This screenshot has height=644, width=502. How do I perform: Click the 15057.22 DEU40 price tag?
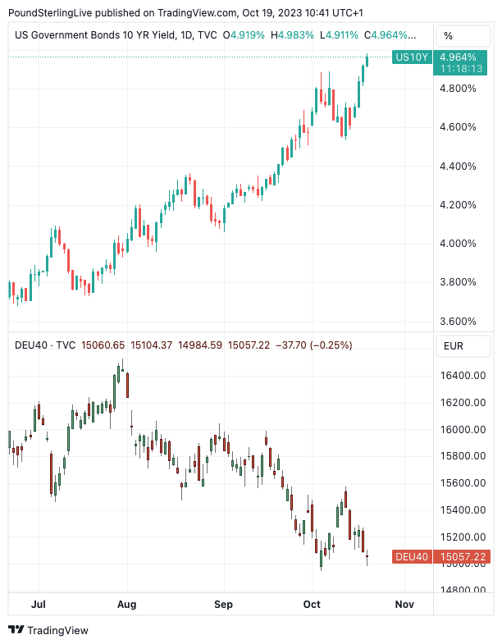(463, 557)
